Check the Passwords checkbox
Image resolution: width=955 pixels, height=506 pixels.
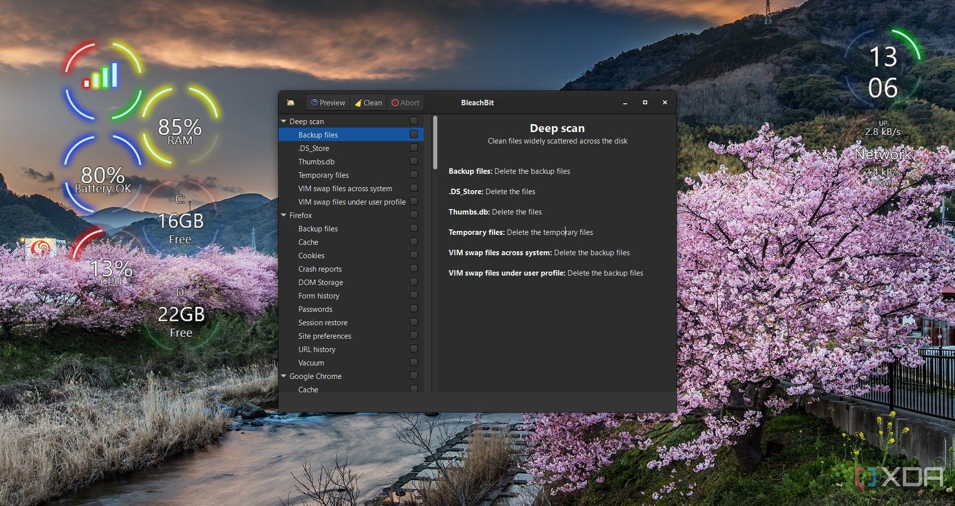point(413,308)
